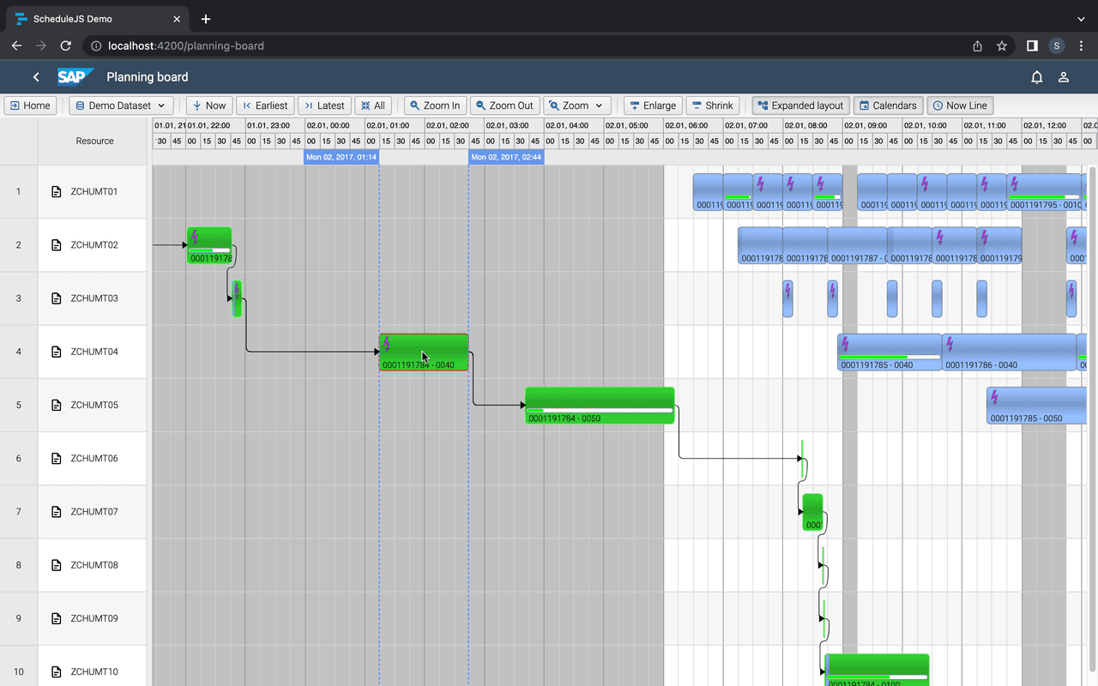
Task: Bookmark this page with star icon
Action: (1002, 46)
